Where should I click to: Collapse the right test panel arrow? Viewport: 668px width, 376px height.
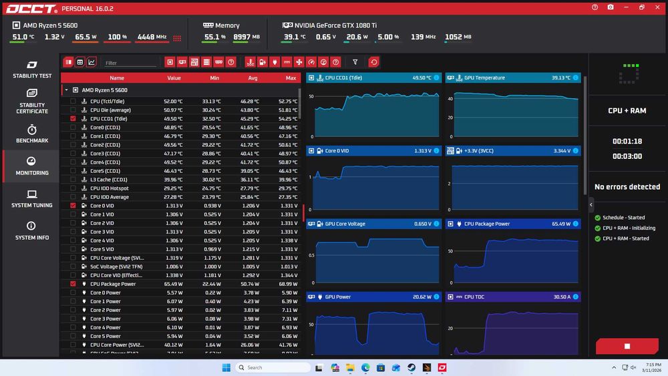pyautogui.click(x=591, y=205)
